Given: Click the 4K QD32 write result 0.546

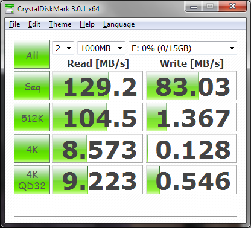Looking at the screenshot, I should point(191,180).
